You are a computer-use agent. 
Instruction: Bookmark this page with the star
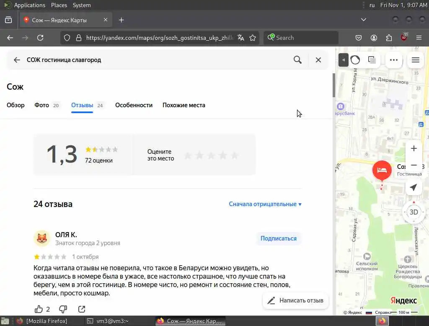253,38
